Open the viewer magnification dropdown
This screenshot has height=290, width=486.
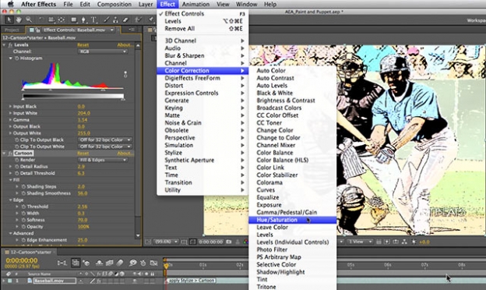[x=167, y=242]
